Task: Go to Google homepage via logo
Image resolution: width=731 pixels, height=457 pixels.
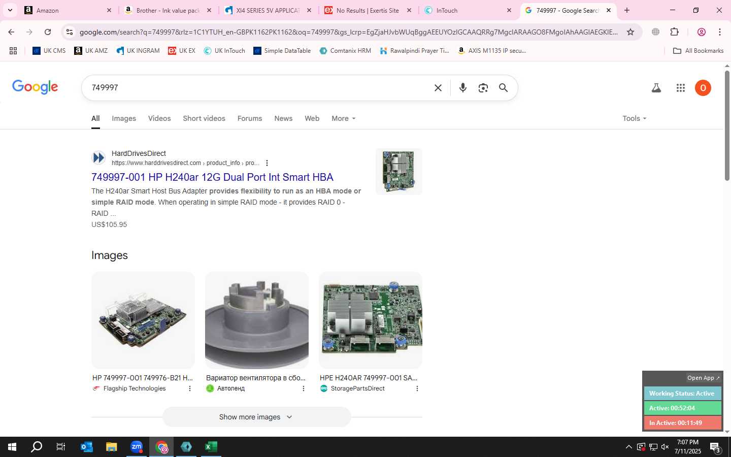Action: [x=35, y=87]
